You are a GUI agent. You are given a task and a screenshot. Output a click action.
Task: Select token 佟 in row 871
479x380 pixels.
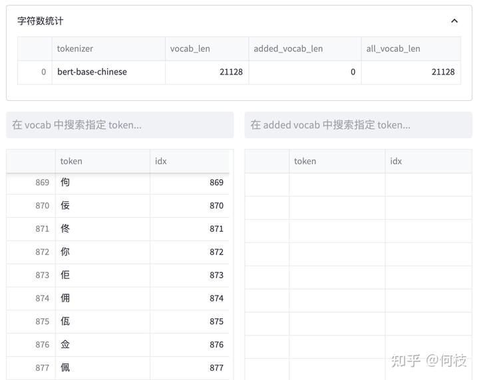point(102,229)
